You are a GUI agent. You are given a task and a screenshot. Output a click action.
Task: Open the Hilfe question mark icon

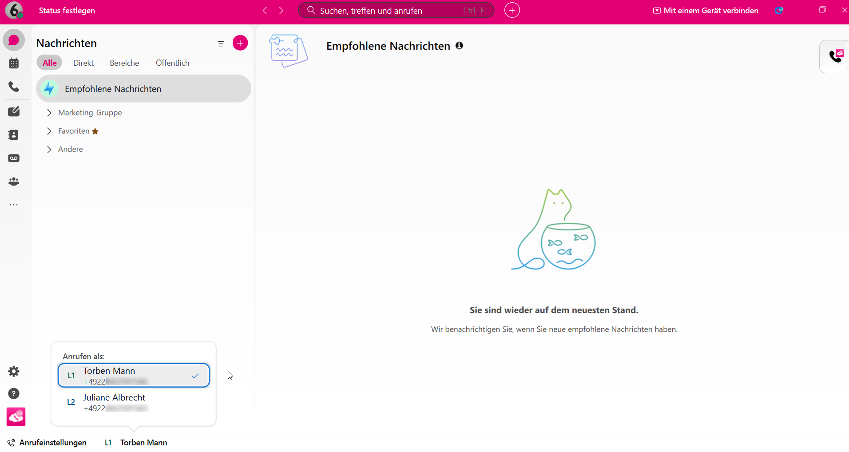pyautogui.click(x=14, y=394)
